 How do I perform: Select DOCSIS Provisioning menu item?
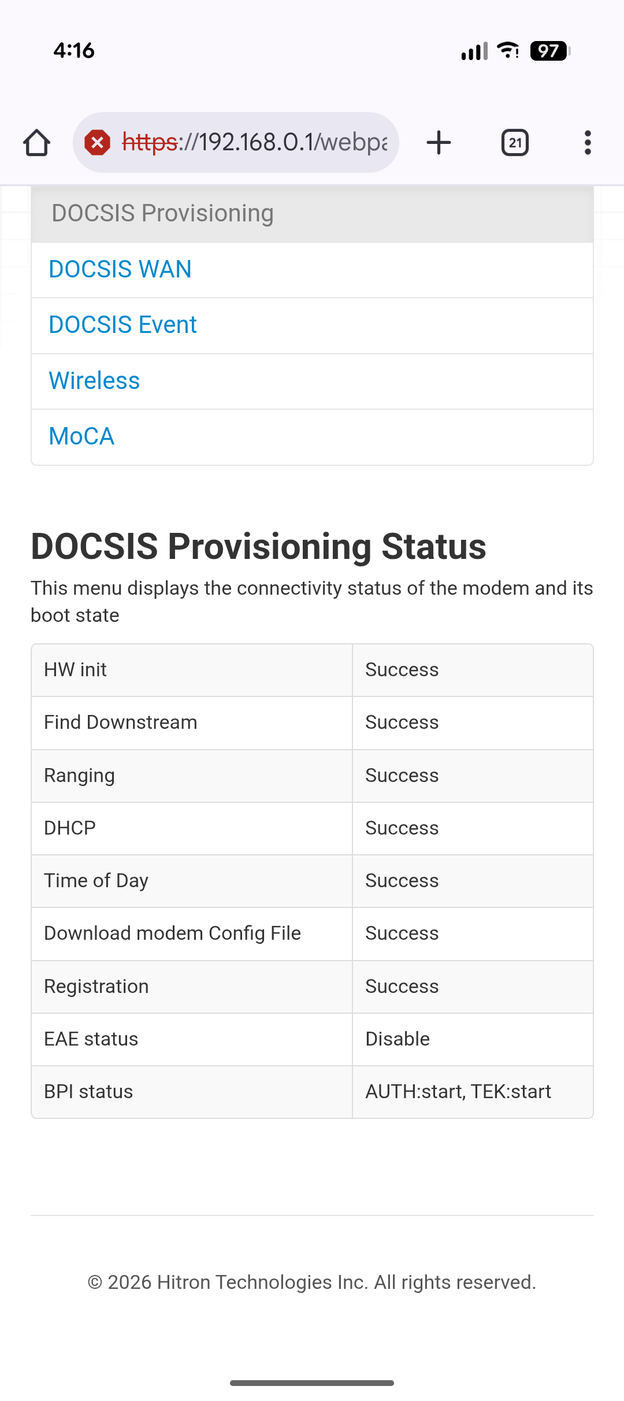click(x=162, y=213)
